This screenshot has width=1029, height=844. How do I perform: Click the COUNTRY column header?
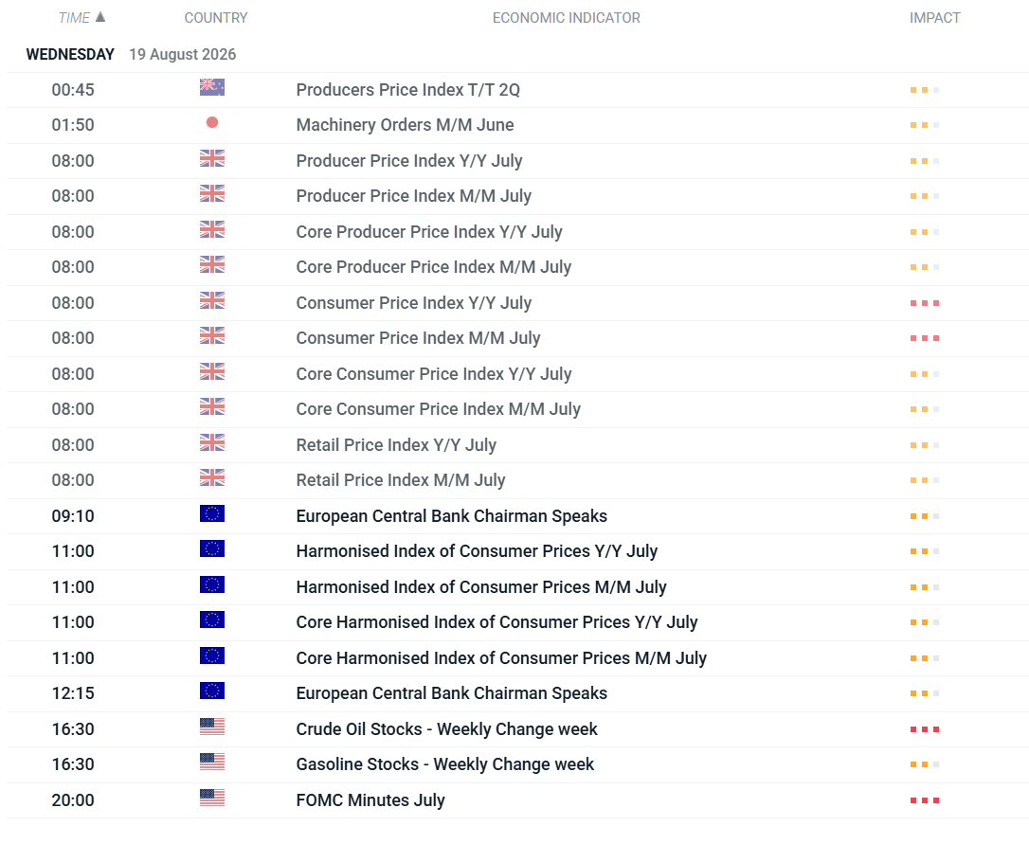[216, 18]
